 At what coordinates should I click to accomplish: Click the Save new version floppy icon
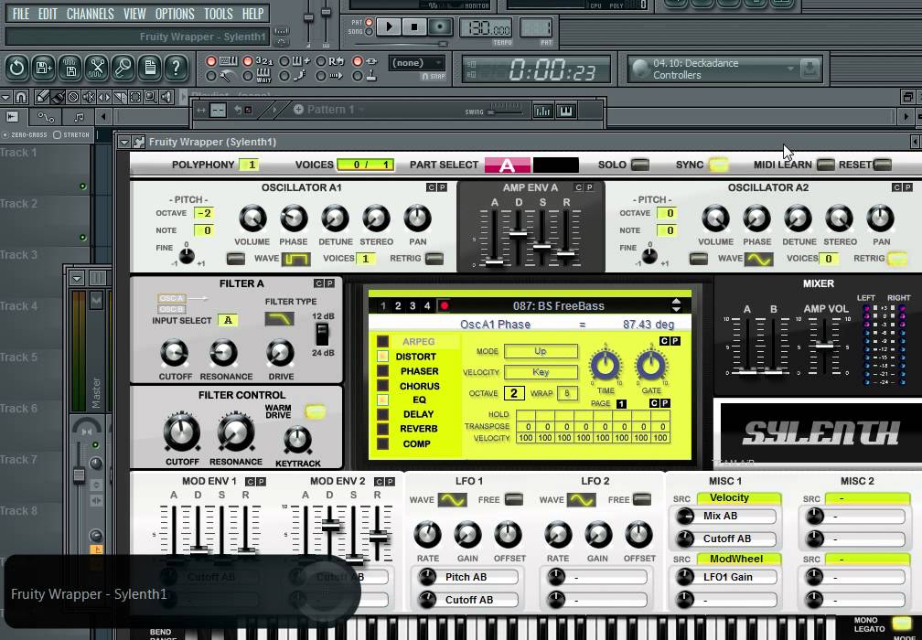(44, 69)
